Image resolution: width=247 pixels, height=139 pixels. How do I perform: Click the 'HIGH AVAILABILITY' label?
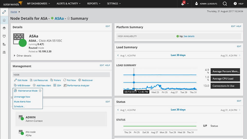[127, 36]
